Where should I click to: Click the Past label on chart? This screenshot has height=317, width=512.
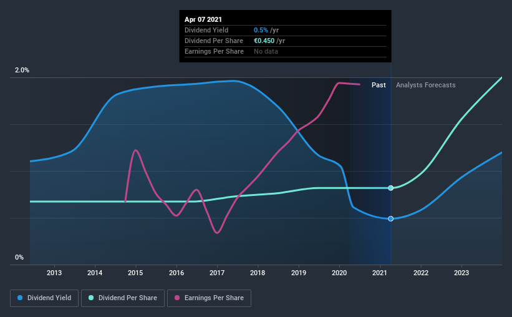pyautogui.click(x=379, y=85)
